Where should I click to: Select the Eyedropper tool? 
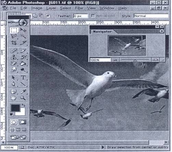click(x=23, y=92)
